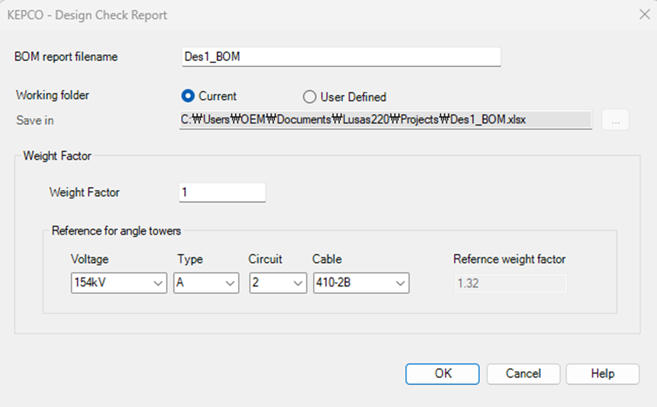Open the Circuit dropdown showing 2

point(278,283)
